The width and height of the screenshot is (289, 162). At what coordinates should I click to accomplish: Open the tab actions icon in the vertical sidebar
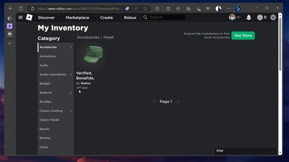[9, 18]
